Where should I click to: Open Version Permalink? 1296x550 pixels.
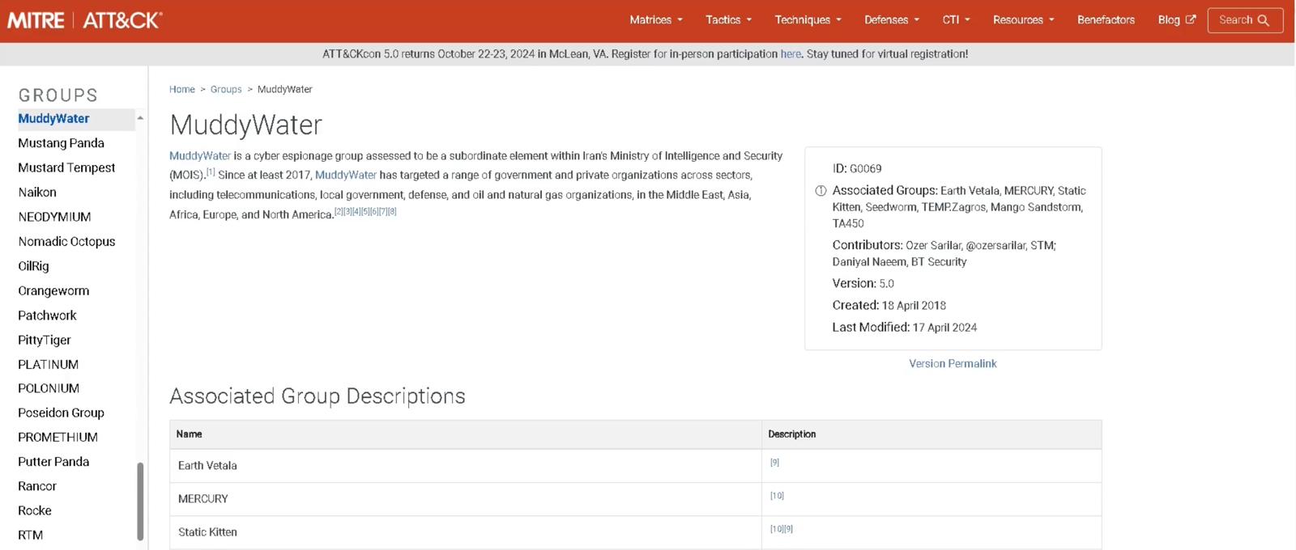[953, 364]
